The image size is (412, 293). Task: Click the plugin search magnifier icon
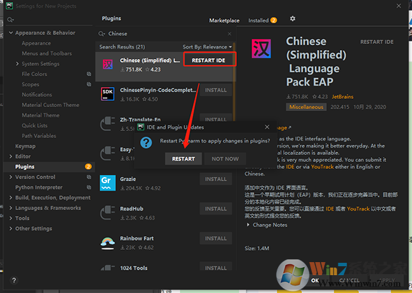pos(102,34)
